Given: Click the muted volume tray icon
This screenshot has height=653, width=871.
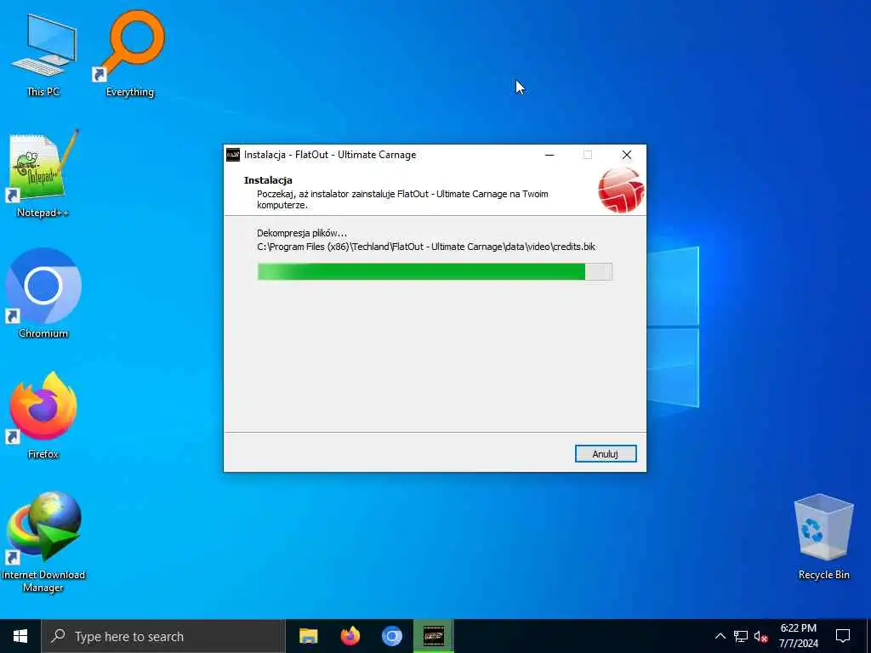Looking at the screenshot, I should [760, 636].
